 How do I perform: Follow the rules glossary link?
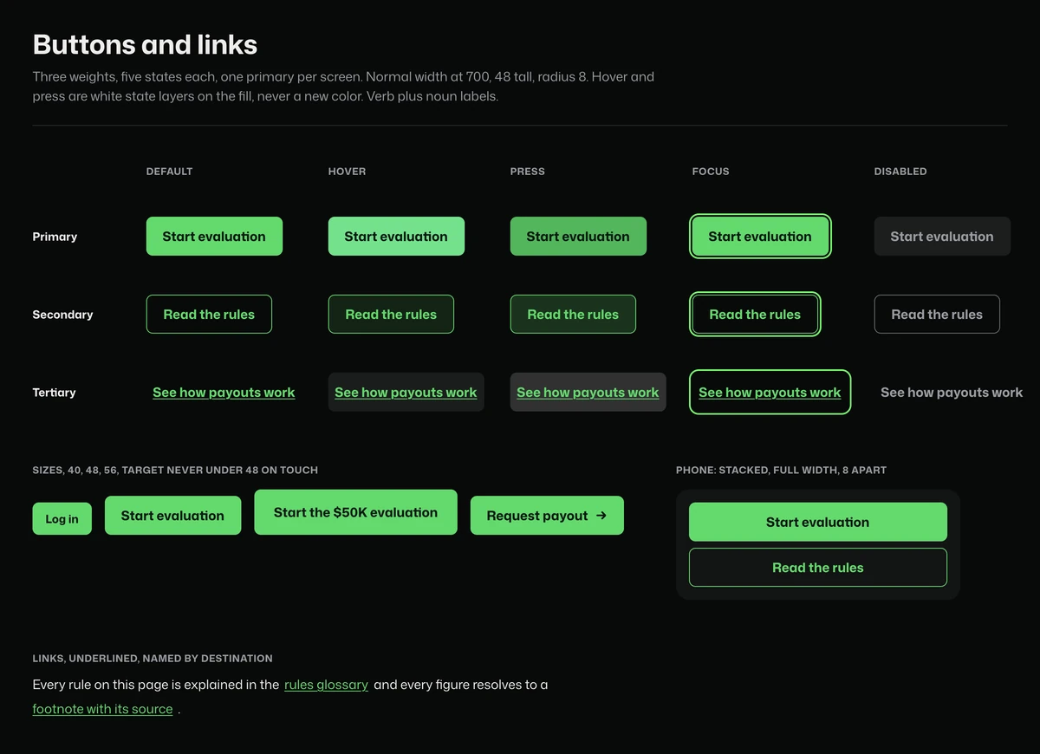pos(326,685)
